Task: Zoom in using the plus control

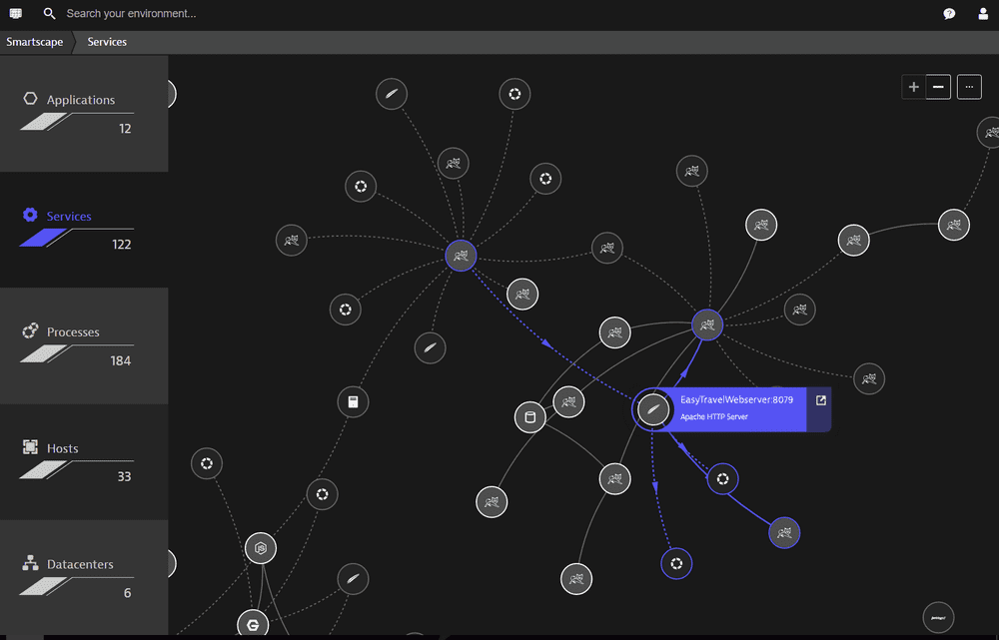Action: (x=913, y=87)
